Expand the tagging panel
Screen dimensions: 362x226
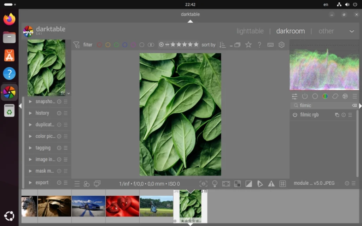[x=30, y=148]
